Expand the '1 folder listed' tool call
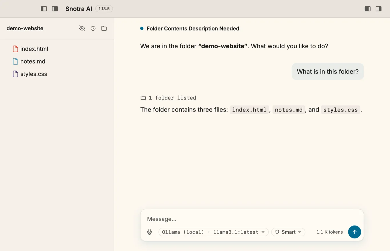Image resolution: width=390 pixels, height=251 pixels. pos(168,98)
